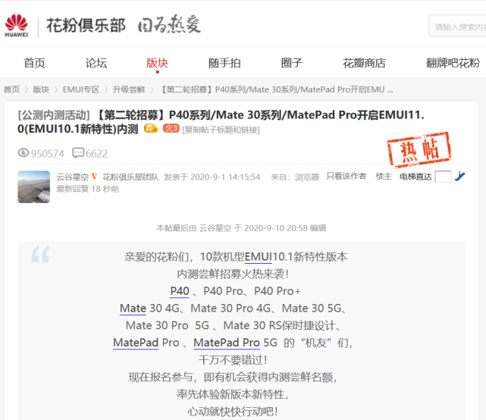486x420 pixels.
Task: Open the P40 keyword link
Action: [180, 291]
